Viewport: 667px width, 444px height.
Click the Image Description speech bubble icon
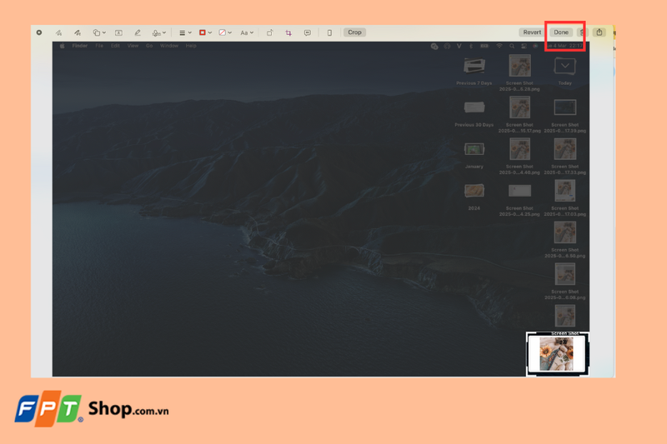[308, 32]
